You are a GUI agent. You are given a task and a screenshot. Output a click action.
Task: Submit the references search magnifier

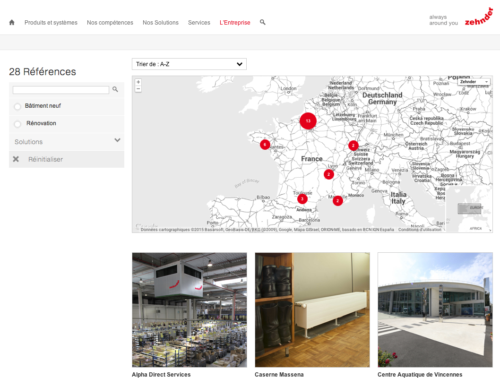(115, 90)
